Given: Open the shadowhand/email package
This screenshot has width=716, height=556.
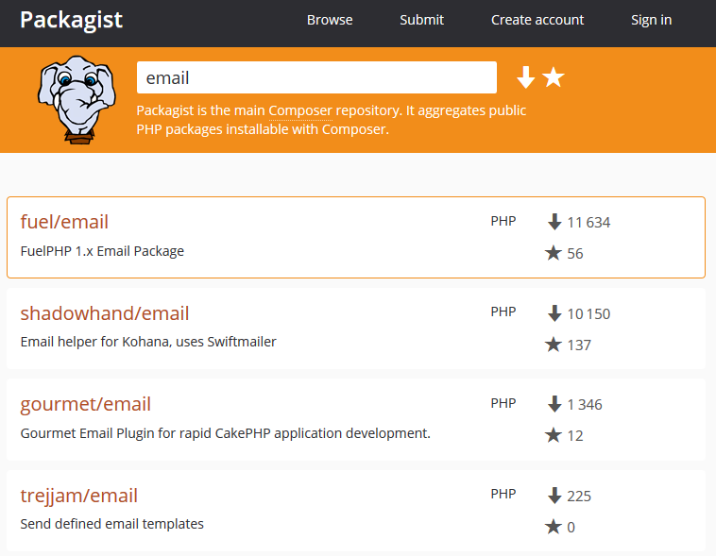Looking at the screenshot, I should (105, 313).
